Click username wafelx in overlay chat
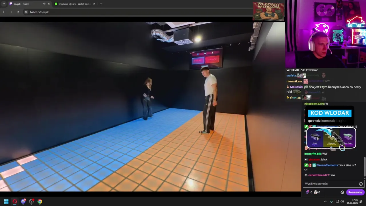Screen dimensions: 366x206 point(291,76)
